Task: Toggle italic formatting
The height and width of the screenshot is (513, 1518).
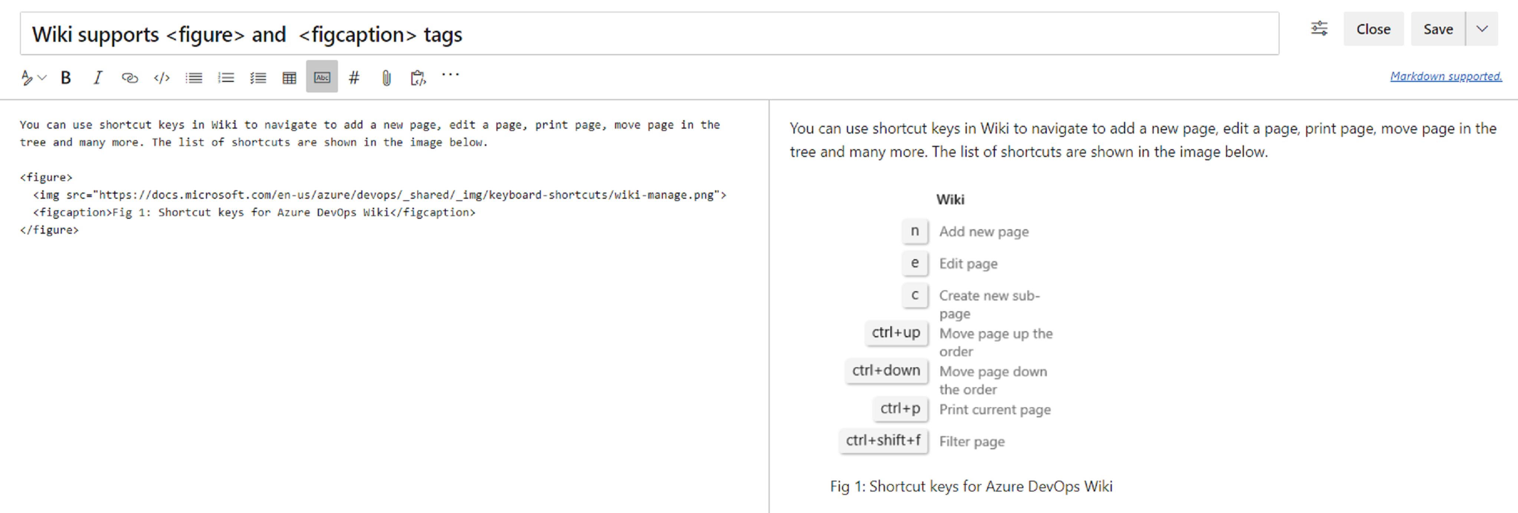Action: click(98, 77)
